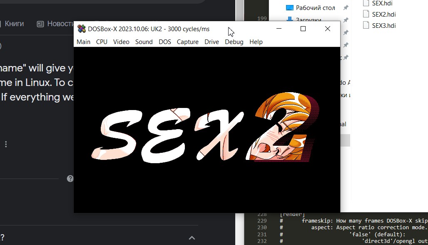Click inside the DOSBox-X emulator display
The height and width of the screenshot is (245, 428).
207,130
